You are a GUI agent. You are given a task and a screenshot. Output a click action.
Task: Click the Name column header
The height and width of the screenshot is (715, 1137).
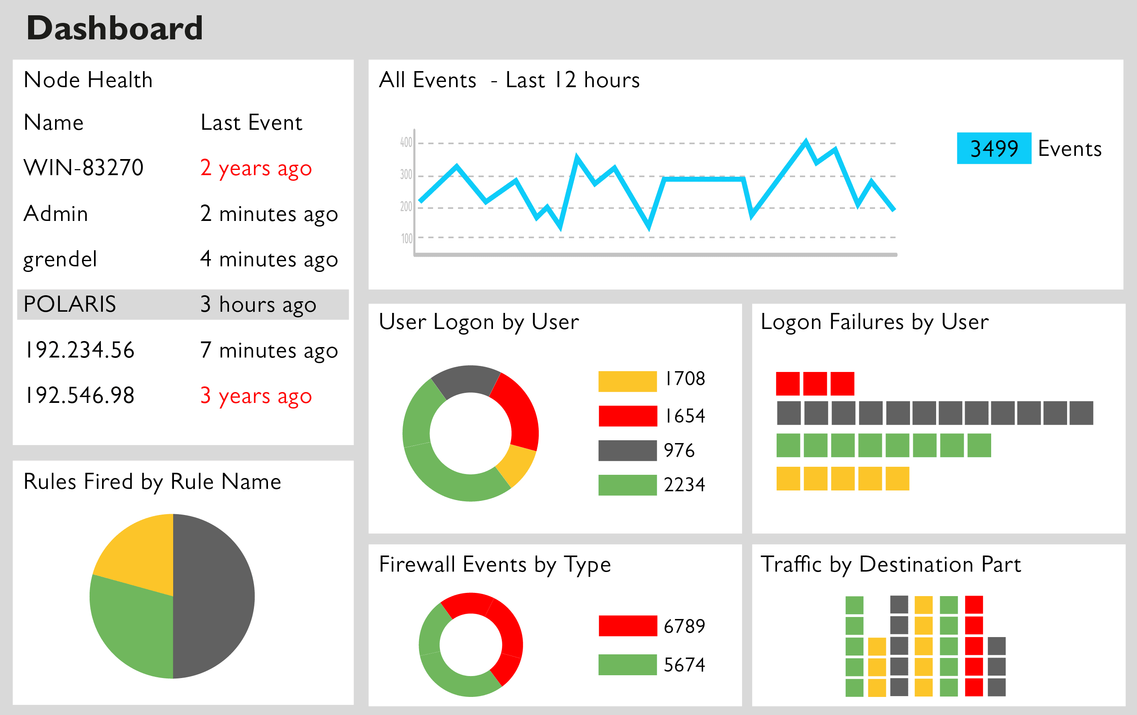coord(54,123)
